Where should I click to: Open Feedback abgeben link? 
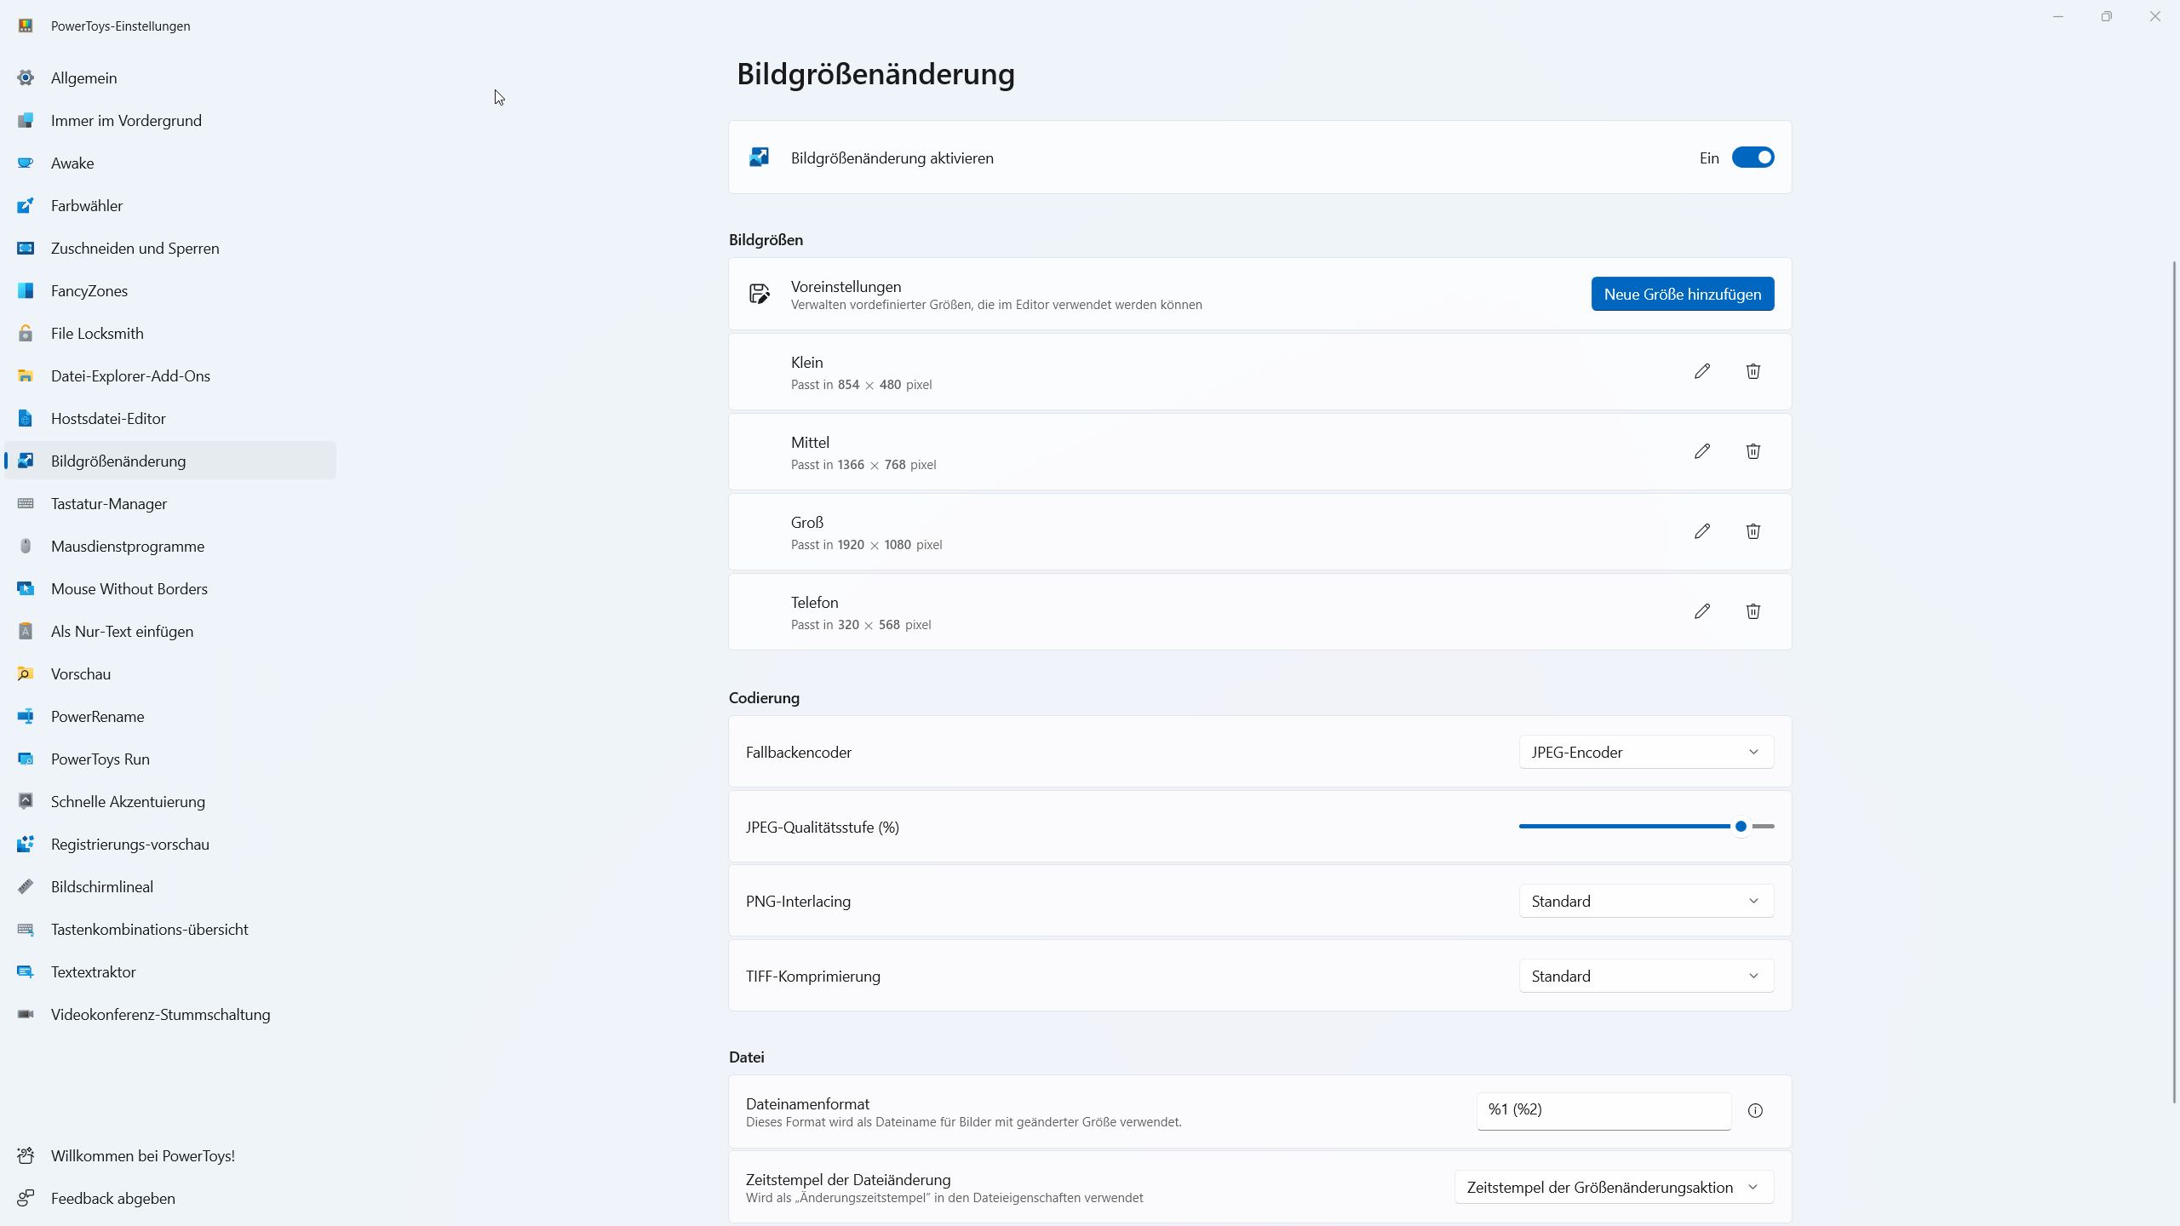pyautogui.click(x=112, y=1198)
